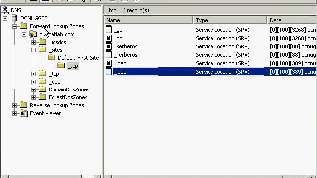Screen dimensions: 317x178
Task: Click the ForestDnsZones folder icon
Action: (x=42, y=97)
